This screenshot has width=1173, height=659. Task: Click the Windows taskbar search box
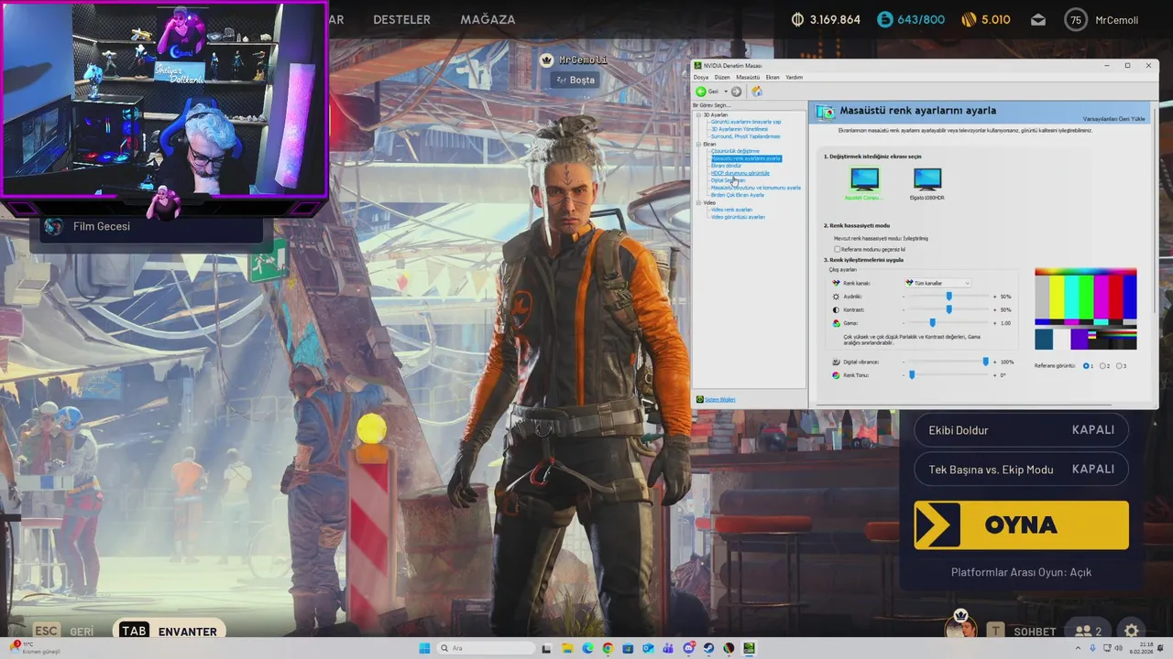tap(487, 648)
